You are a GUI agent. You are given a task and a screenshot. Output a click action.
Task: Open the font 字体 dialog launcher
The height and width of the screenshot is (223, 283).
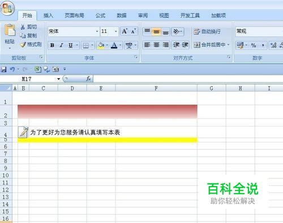[136, 57]
